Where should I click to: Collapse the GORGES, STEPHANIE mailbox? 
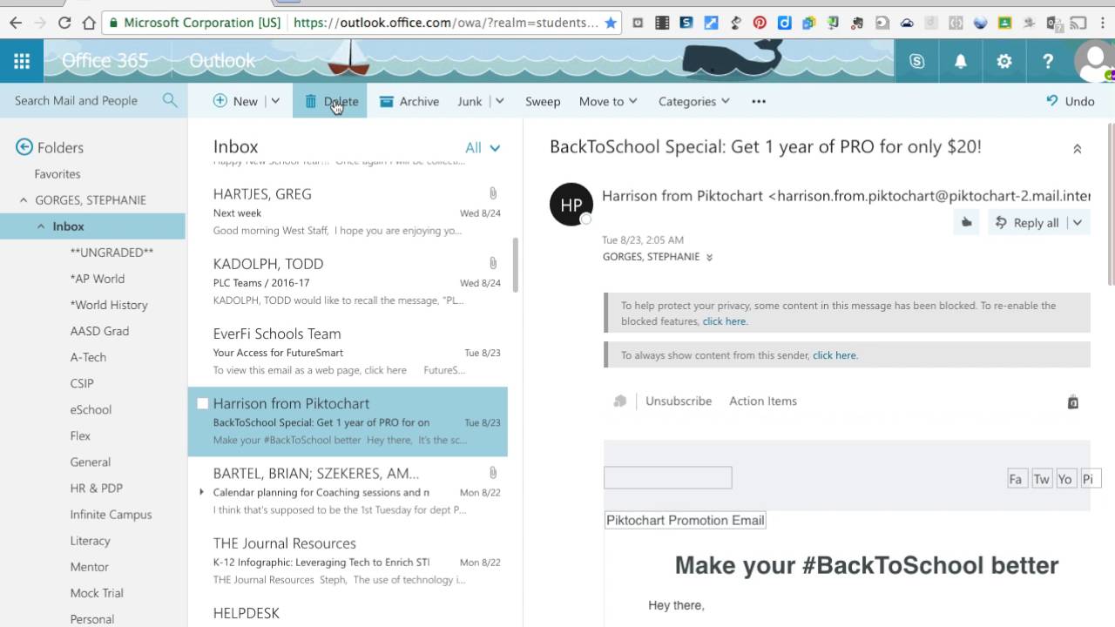[x=24, y=200]
